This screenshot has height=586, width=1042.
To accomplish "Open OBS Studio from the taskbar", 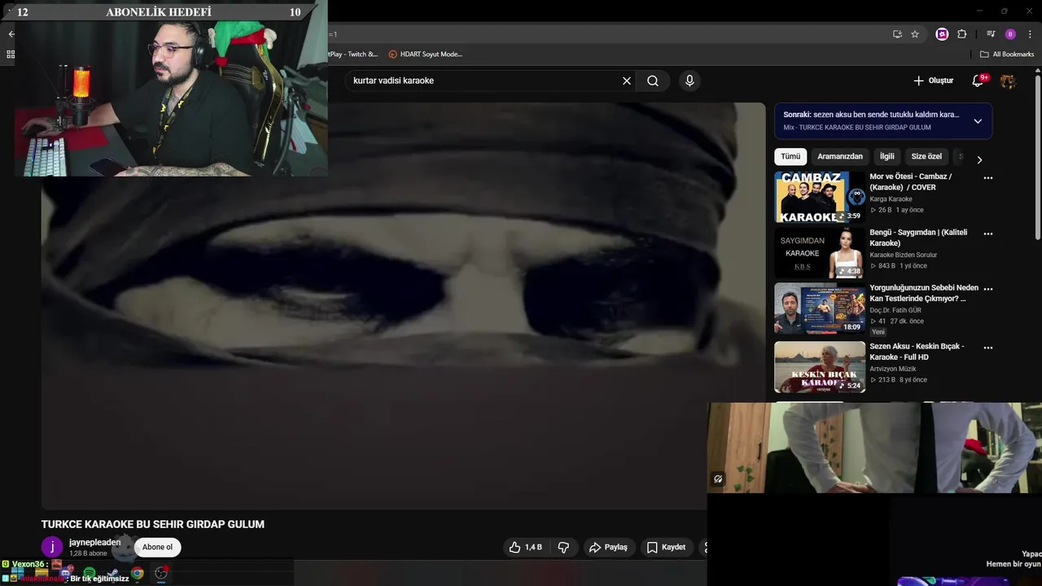I will (x=161, y=574).
